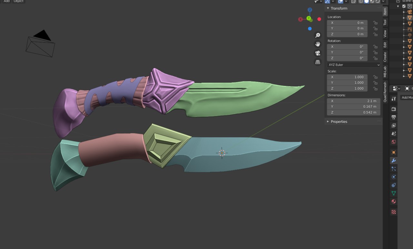Open the properties editor type dropdown
413x249 pixels.
pos(397,88)
